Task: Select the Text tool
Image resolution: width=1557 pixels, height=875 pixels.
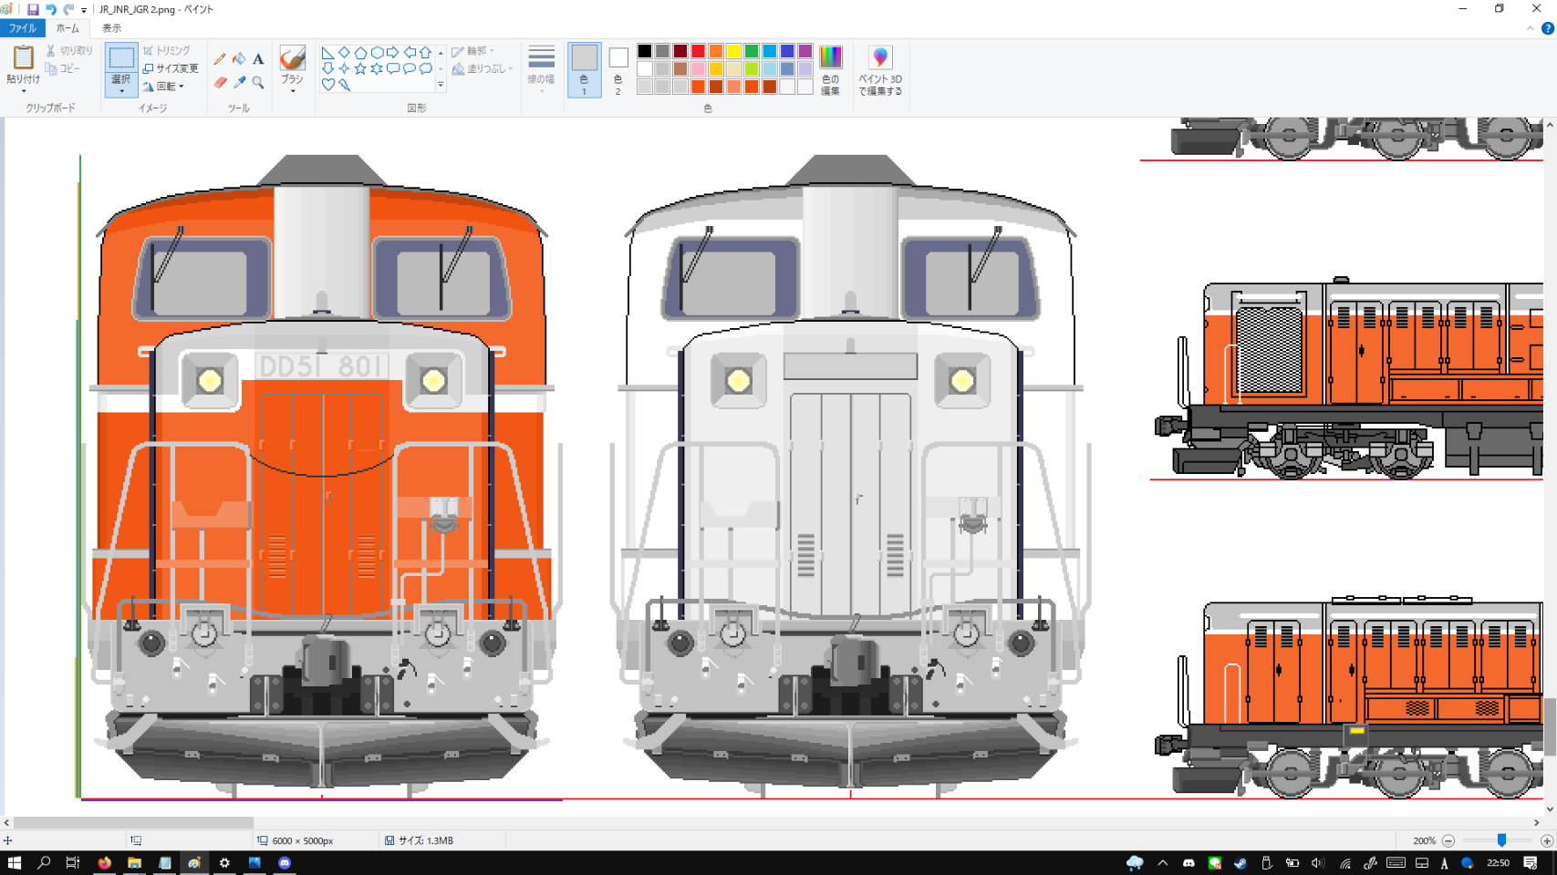Action: pos(258,59)
